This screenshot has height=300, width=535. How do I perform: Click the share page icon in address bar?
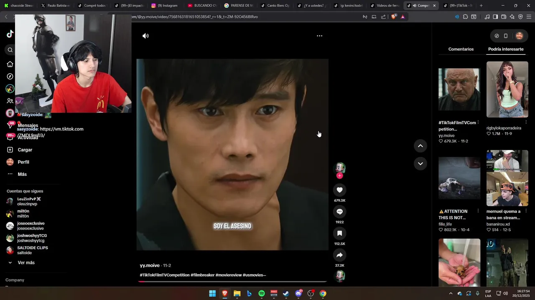coord(383,17)
